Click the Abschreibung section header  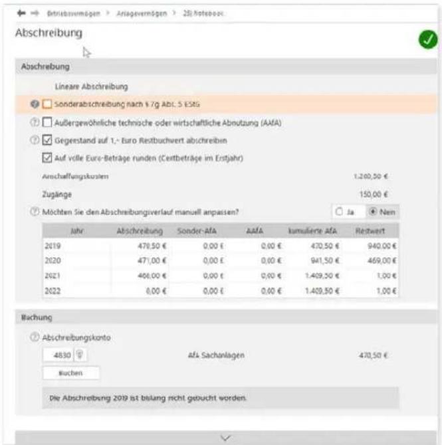[x=226, y=66]
